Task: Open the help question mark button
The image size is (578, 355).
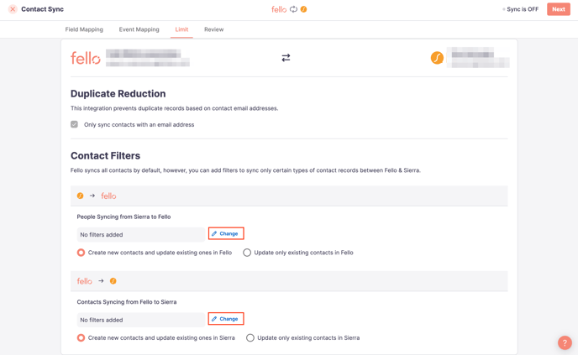Action: coord(565,342)
